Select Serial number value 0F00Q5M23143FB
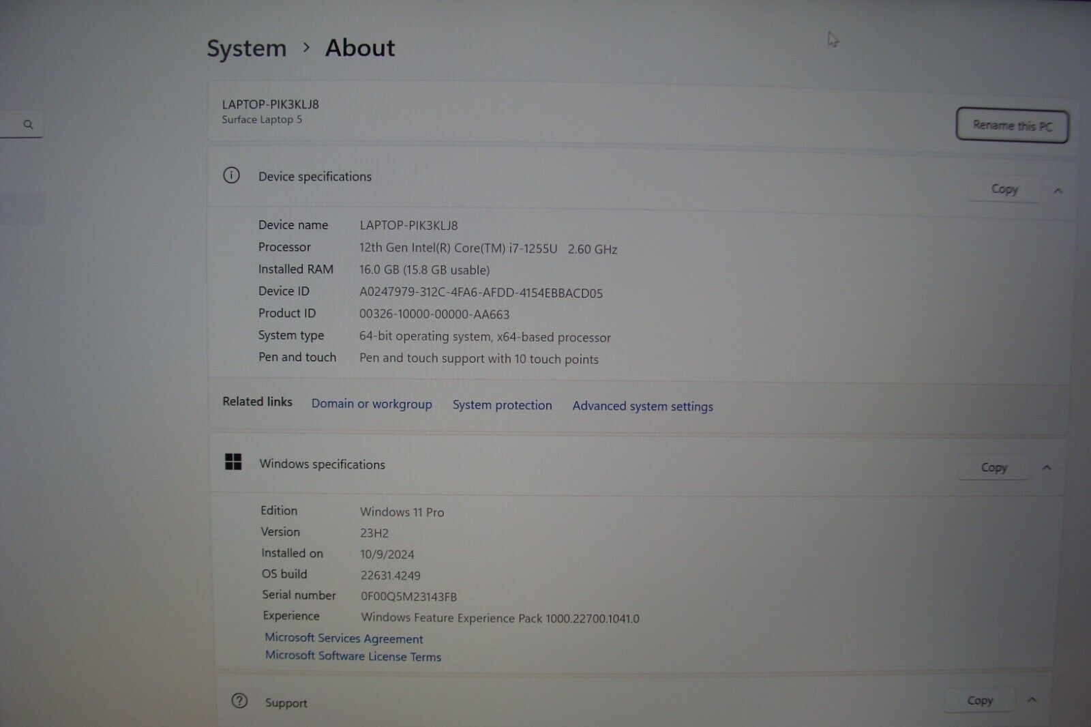The width and height of the screenshot is (1091, 727). click(409, 597)
